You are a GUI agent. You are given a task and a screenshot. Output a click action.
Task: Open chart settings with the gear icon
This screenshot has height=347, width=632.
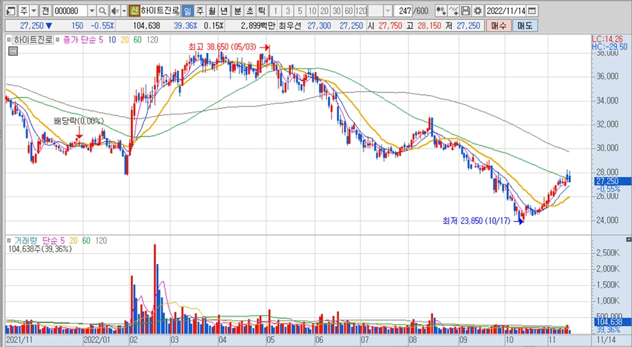click(477, 11)
